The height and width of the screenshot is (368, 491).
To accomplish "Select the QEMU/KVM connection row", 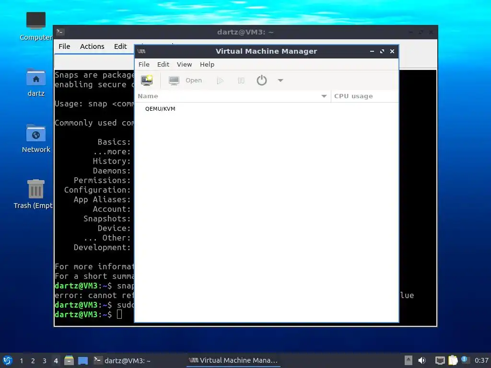I will (x=267, y=109).
